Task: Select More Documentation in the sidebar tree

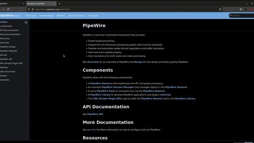Action: click(10, 35)
